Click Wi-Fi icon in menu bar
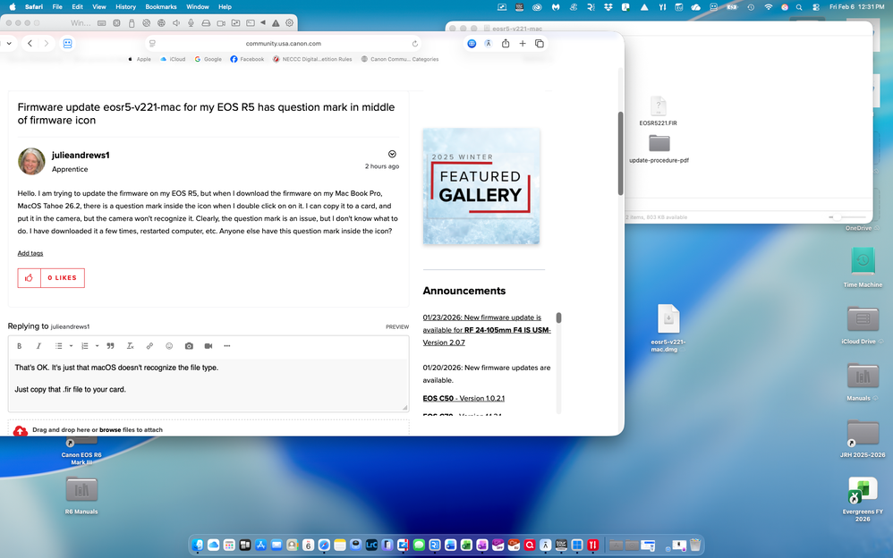The width and height of the screenshot is (893, 558). pyautogui.click(x=769, y=7)
